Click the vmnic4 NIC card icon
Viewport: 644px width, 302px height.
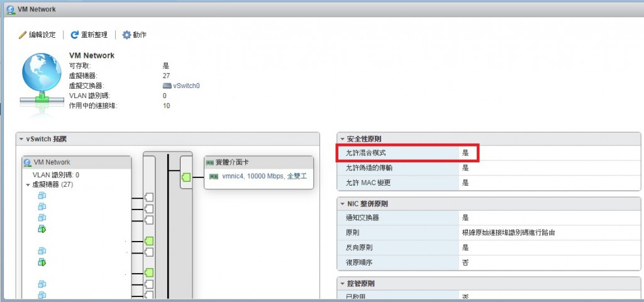click(214, 176)
